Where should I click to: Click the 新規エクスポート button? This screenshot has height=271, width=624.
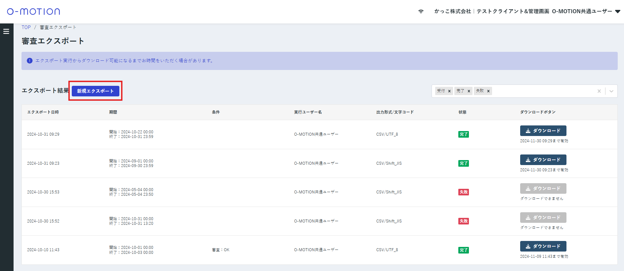click(95, 91)
